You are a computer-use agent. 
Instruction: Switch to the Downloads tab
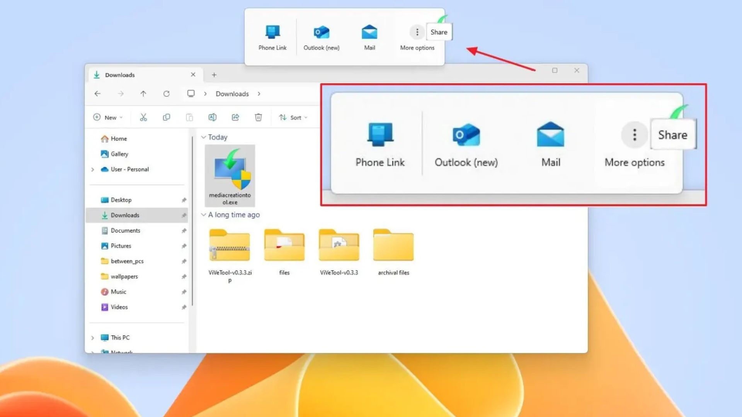tap(120, 75)
